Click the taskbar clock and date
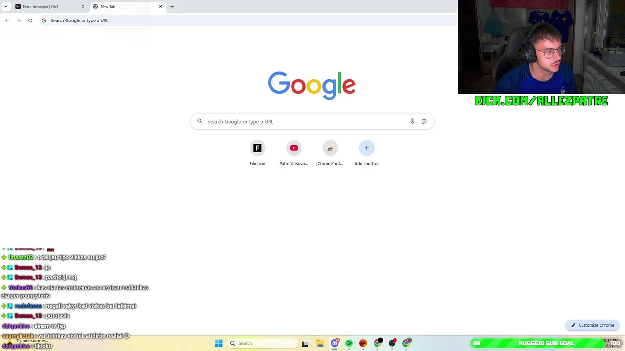This screenshot has height=351, width=625. point(611,343)
